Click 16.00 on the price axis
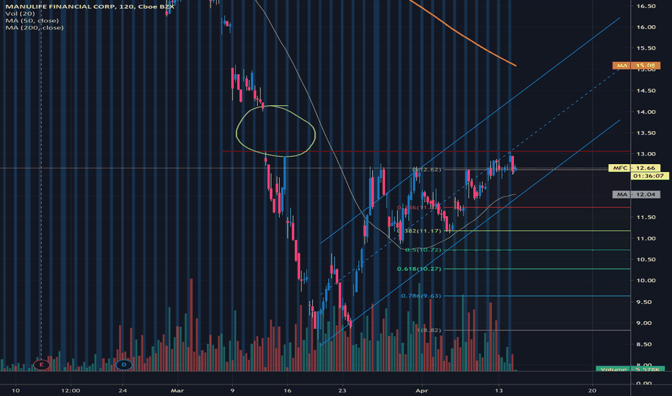Screen dimensions: 672x396 point(646,27)
